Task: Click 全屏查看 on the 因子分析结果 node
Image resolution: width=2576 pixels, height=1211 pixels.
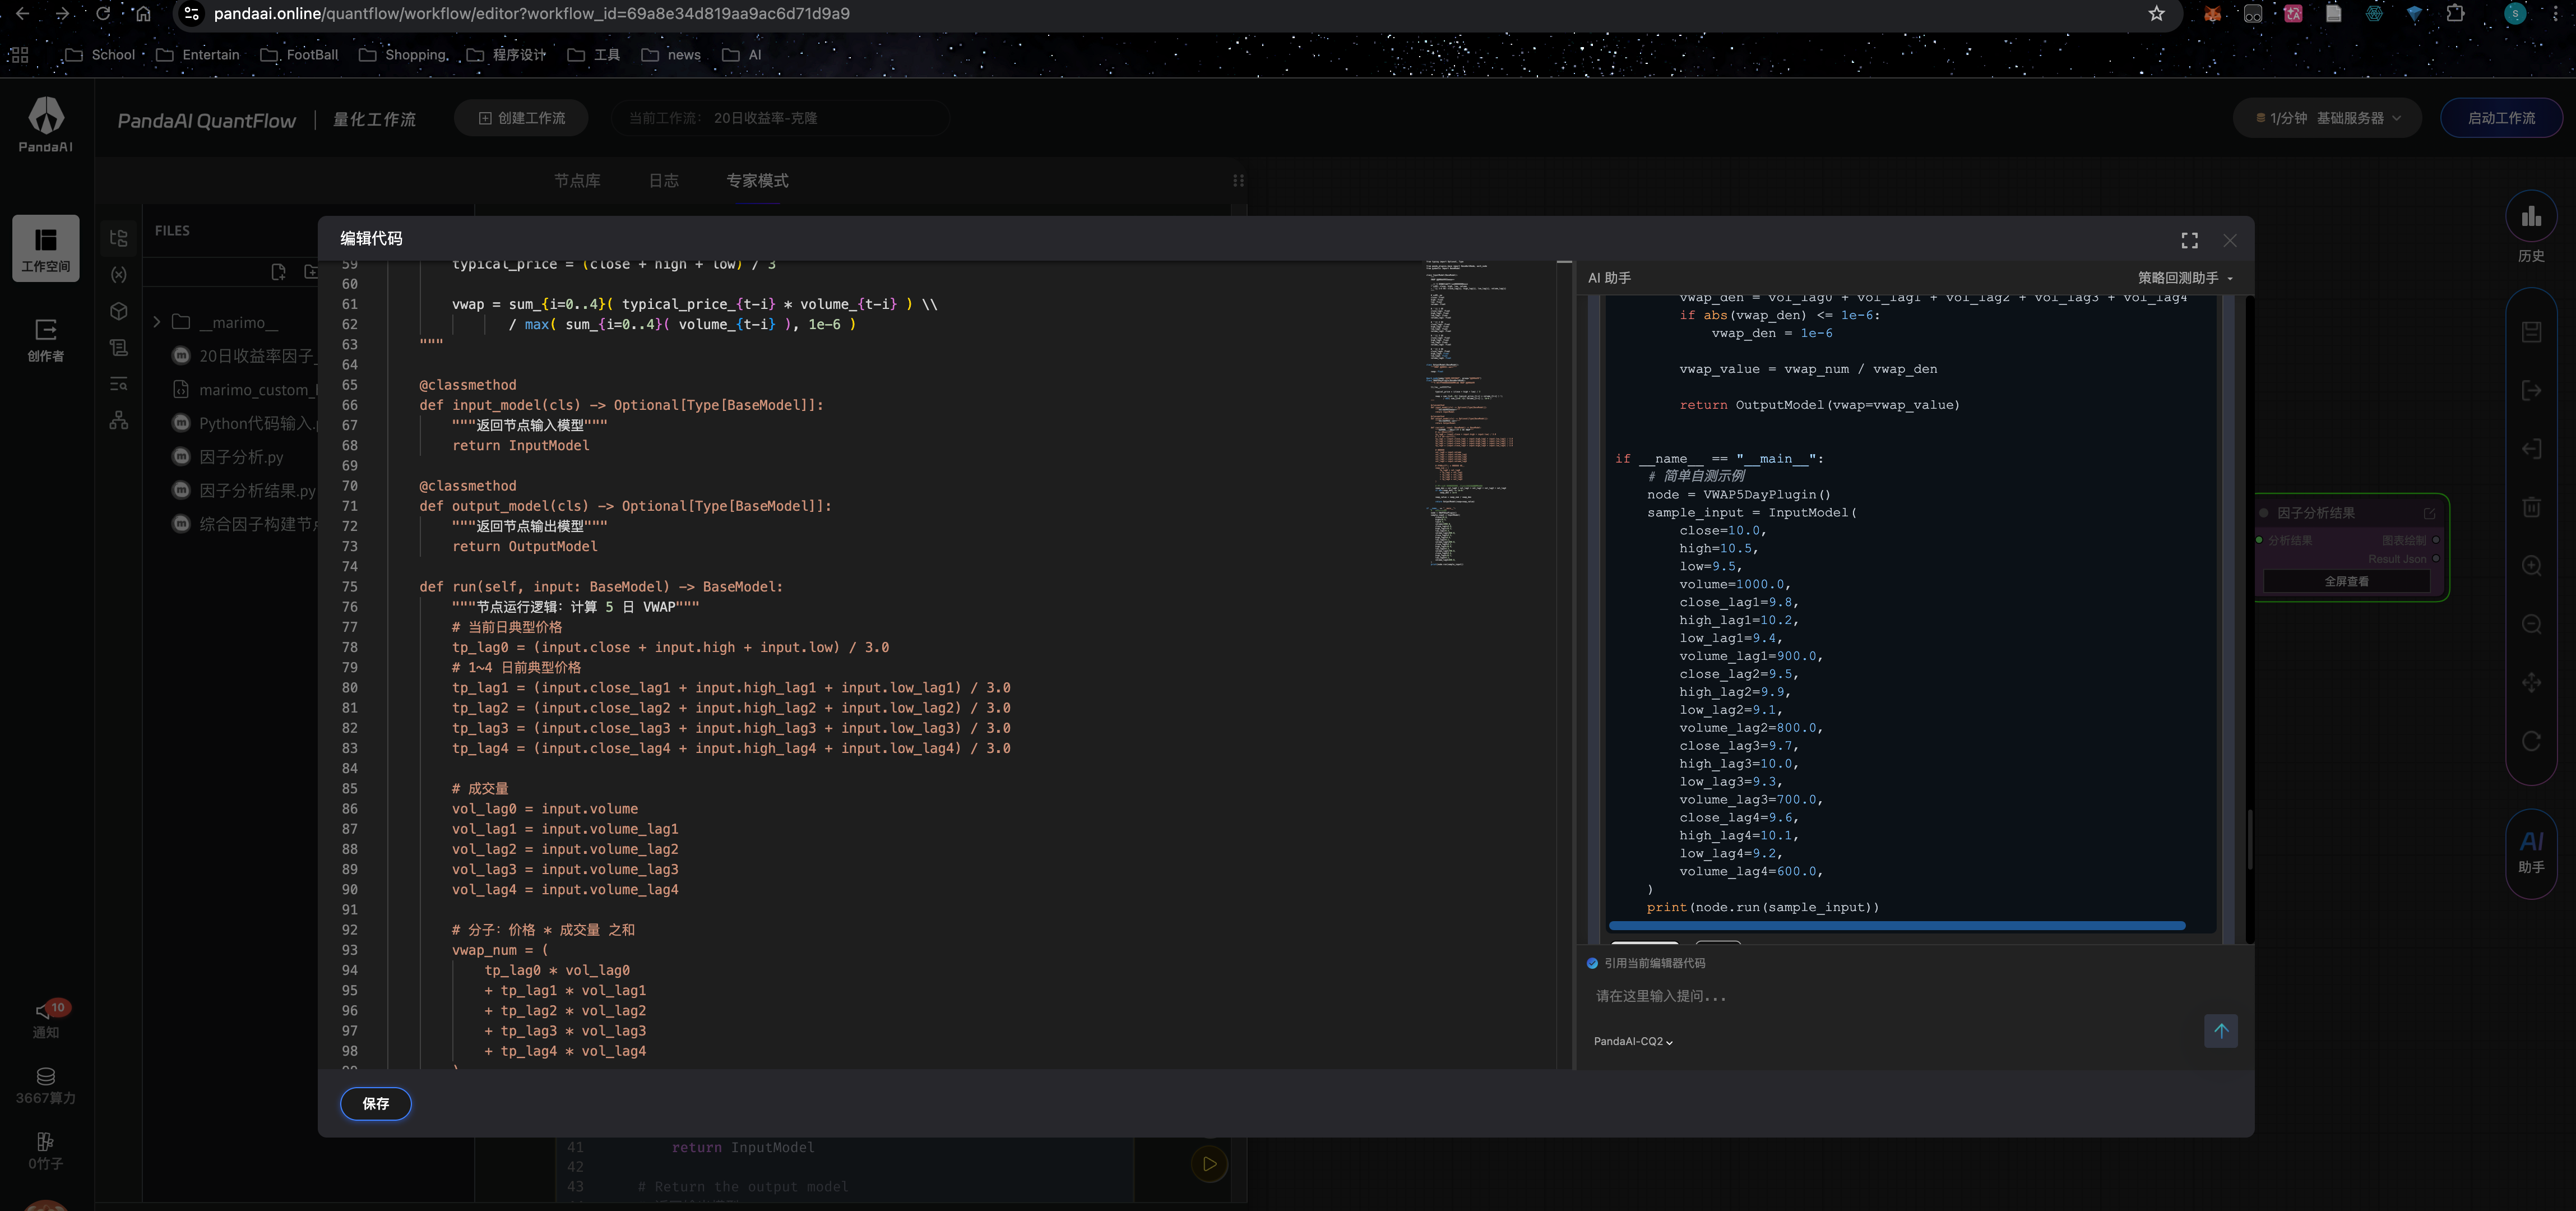Action: coord(2346,581)
